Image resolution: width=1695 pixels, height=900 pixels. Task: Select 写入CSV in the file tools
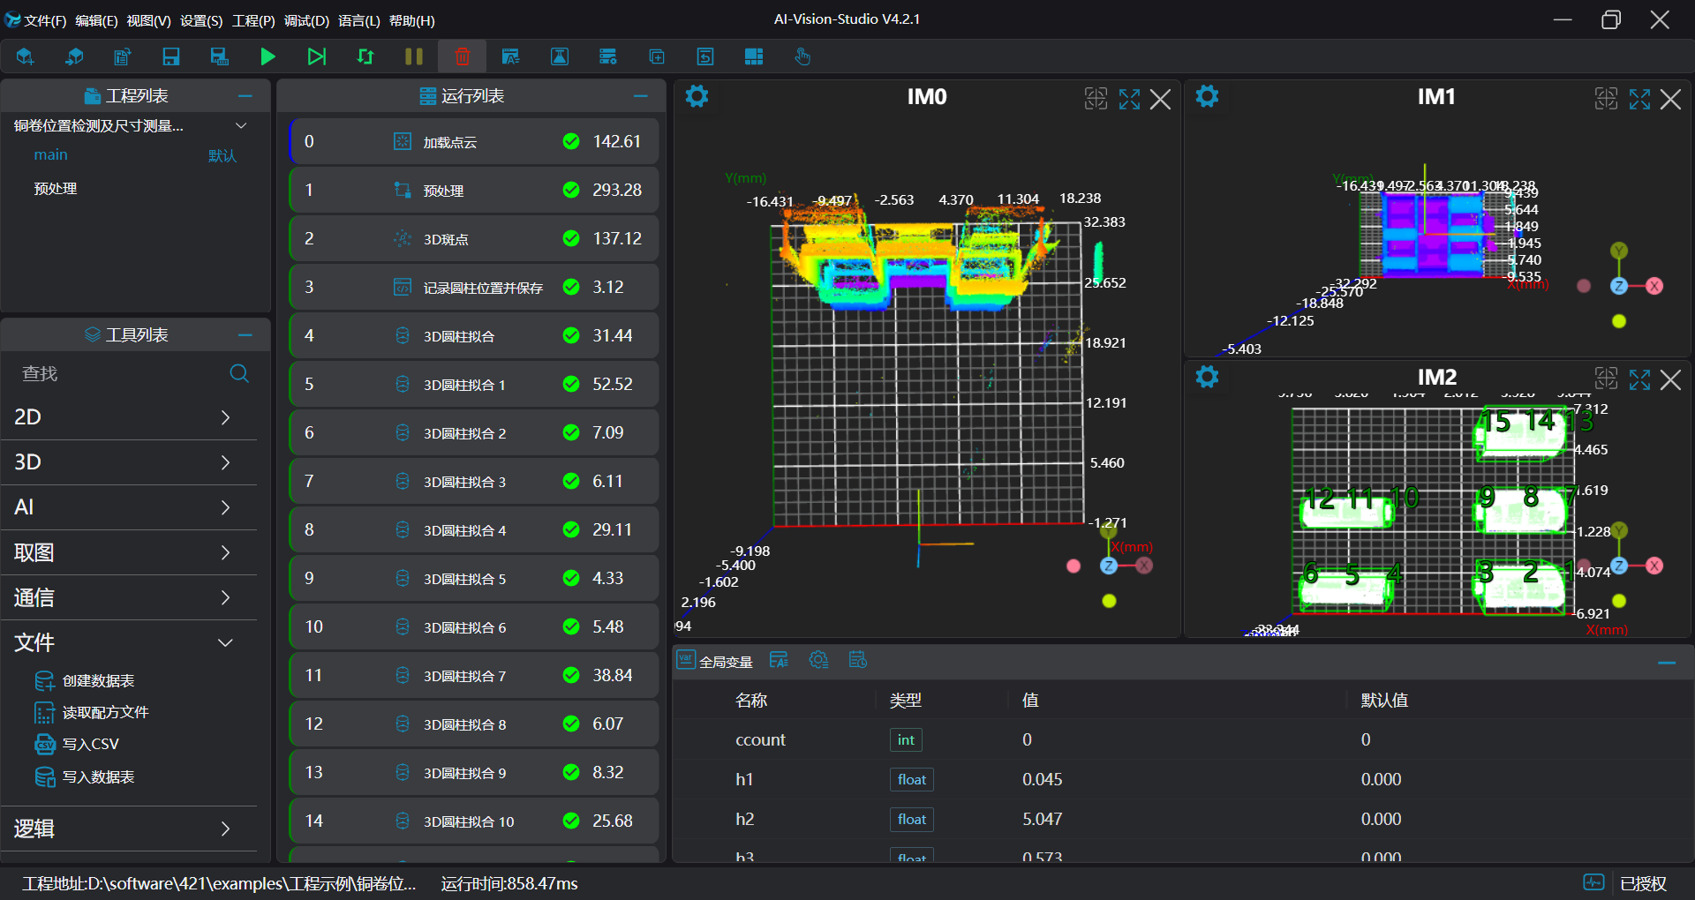click(90, 745)
